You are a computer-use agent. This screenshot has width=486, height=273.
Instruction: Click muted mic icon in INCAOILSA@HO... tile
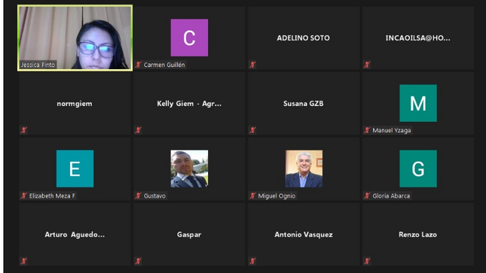pos(367,65)
